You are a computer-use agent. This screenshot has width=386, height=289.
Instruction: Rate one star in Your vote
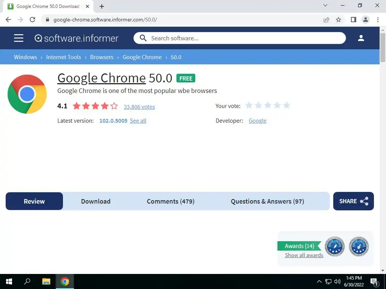coord(249,105)
